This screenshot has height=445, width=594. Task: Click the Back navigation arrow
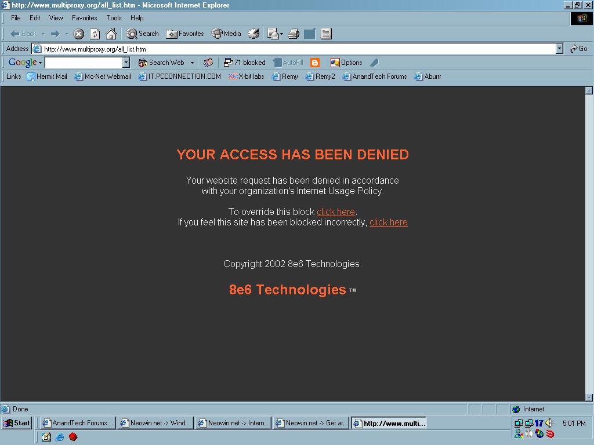click(23, 34)
